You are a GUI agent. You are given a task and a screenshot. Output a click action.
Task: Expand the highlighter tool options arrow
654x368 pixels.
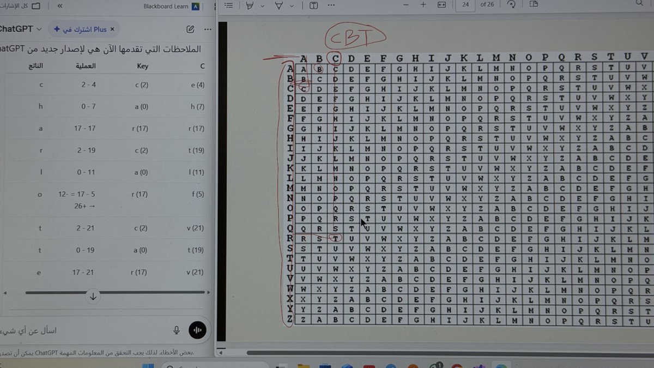[x=263, y=5]
